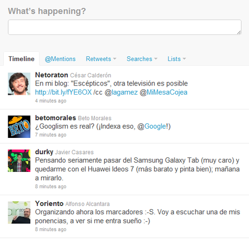
Task: Open Yoriento's '8 minutes ago' timestamp
Action: [x=51, y=229]
